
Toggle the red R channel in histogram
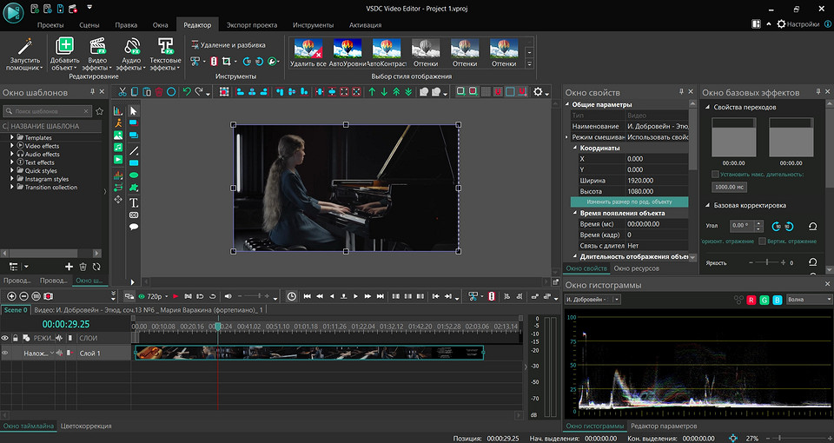click(x=751, y=300)
